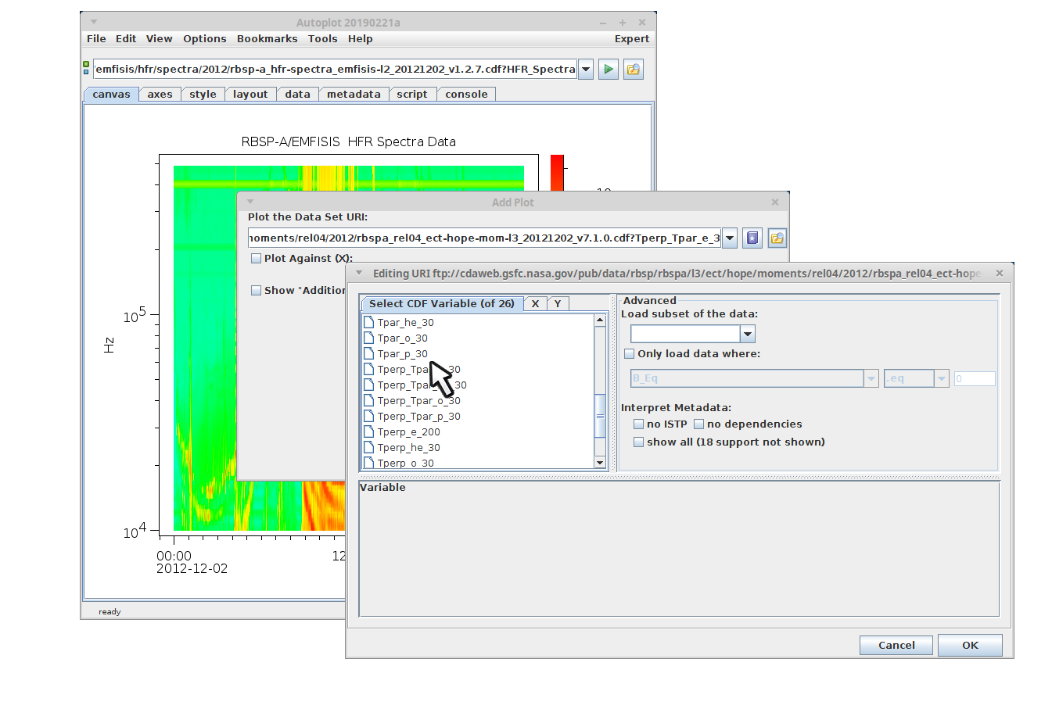Expand the main URI history dropdown
Viewport: 1052px width, 716px height.
(x=586, y=70)
